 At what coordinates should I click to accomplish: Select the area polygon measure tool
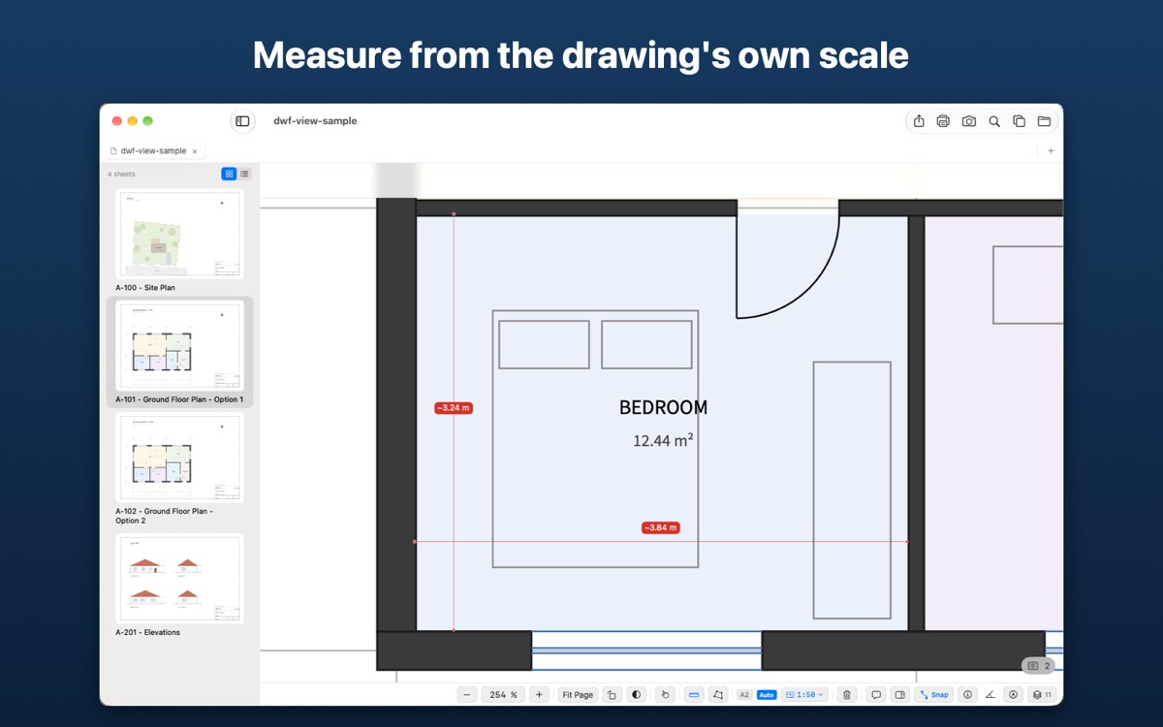(718, 694)
